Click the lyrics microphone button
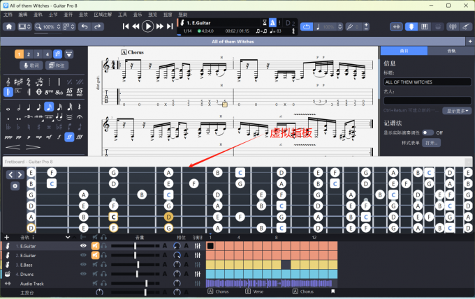The width and height of the screenshot is (475, 299). [30, 65]
